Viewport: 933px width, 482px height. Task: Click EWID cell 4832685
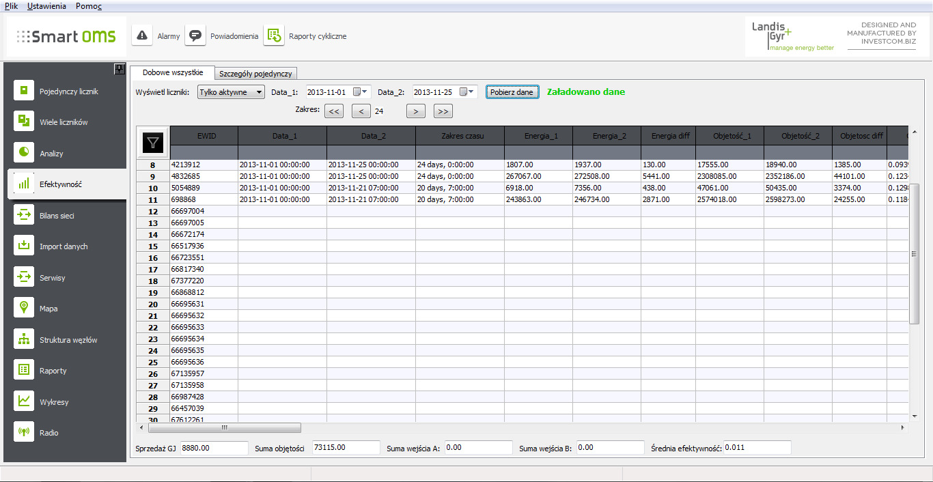pyautogui.click(x=204, y=176)
